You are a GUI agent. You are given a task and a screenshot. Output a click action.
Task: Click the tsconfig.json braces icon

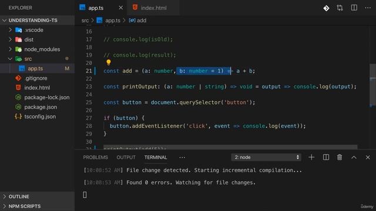[x=18, y=117]
